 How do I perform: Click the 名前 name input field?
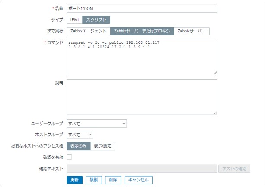[x=142, y=9]
